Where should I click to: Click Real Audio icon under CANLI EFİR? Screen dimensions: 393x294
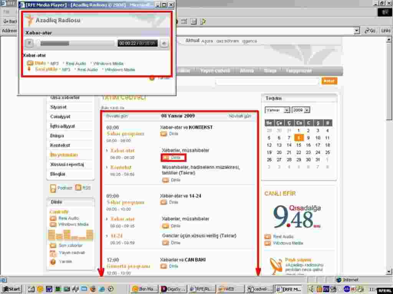coord(268,237)
